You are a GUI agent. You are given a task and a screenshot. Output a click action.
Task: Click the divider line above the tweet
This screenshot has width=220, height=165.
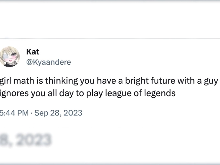[110, 39]
